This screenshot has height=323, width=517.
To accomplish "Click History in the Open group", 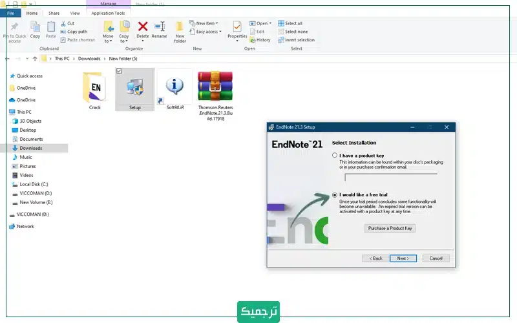I will (x=260, y=40).
